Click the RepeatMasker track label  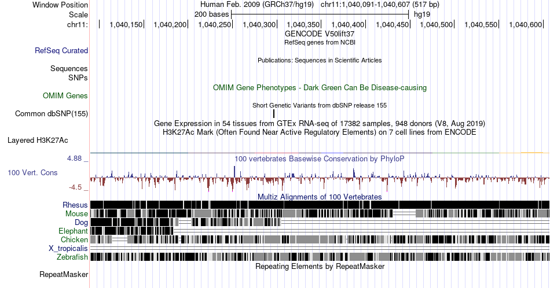64,274
